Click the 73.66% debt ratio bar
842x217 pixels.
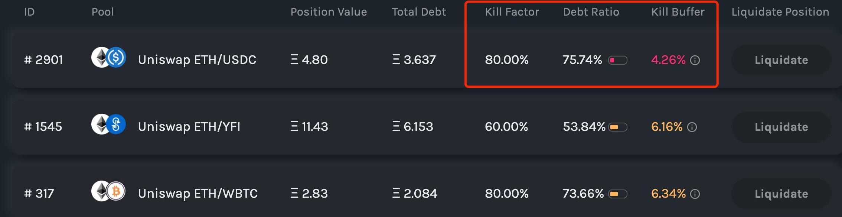pyautogui.click(x=618, y=194)
